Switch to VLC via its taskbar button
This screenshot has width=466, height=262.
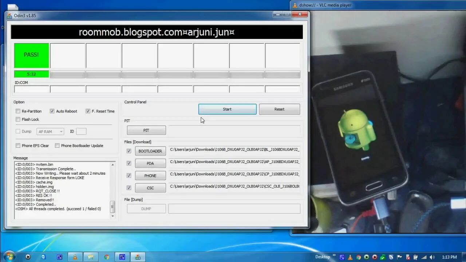tap(75, 257)
